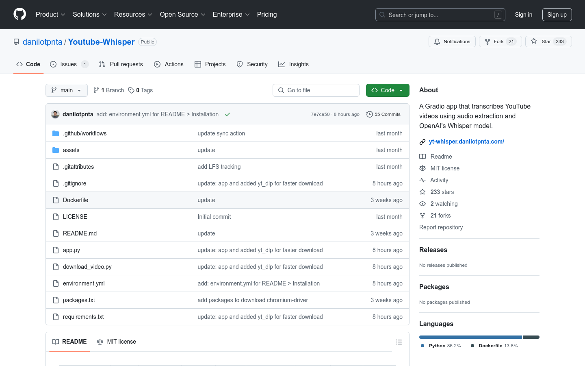The image size is (585, 366).
Task: Expand the Enterprise menu
Action: click(231, 14)
